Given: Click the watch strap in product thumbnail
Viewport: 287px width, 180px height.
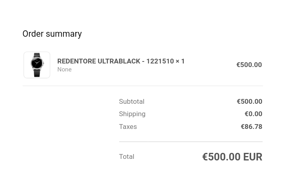Looking at the screenshot, I should [37, 73].
